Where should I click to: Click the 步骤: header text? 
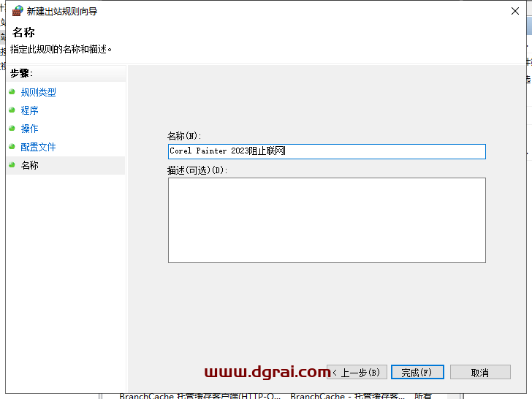point(21,73)
